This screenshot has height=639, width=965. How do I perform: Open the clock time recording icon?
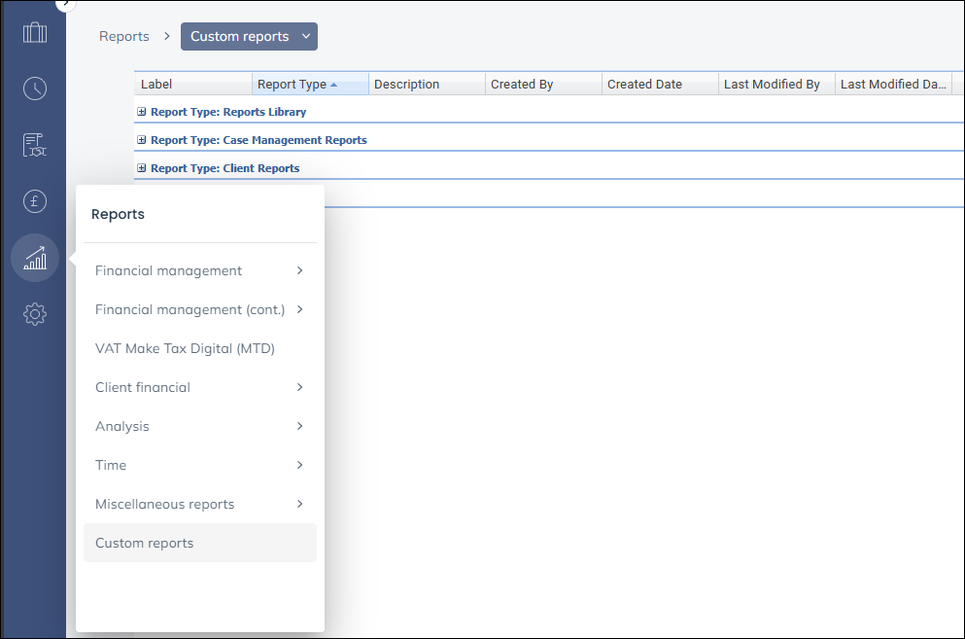point(35,89)
